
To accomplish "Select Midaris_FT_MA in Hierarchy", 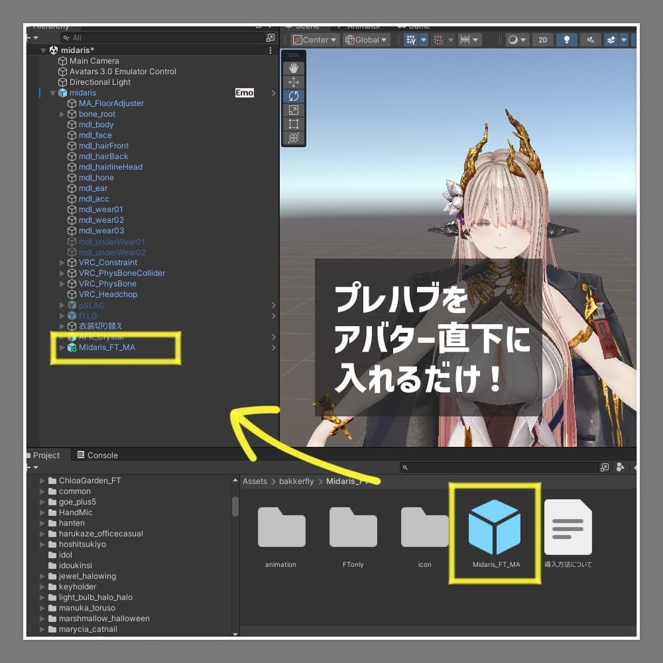I will [x=107, y=347].
